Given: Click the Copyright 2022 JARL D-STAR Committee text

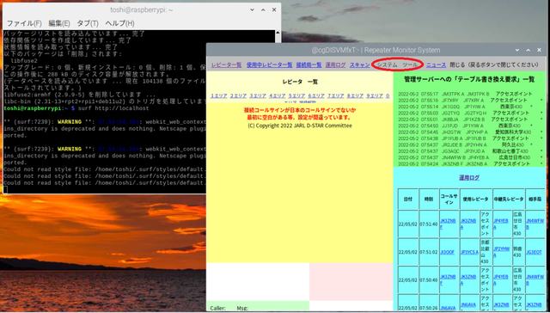Looking at the screenshot, I should click(x=300, y=126).
